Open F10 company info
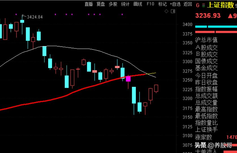237x153 pixels. click(150, 4)
